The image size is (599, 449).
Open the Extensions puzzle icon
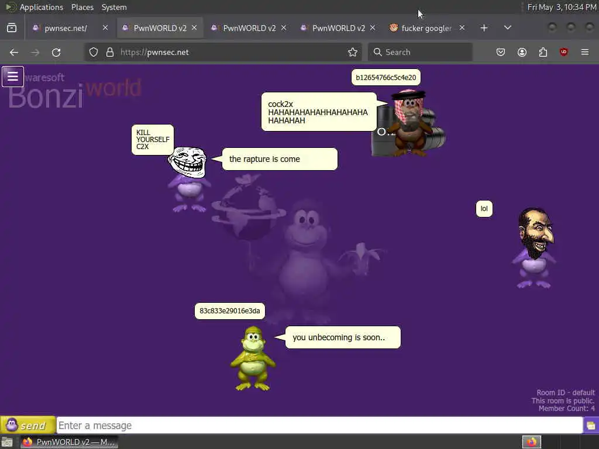point(543,52)
